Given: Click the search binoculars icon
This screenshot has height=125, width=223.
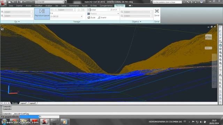Looking at the screenshot, I should click(184, 2).
